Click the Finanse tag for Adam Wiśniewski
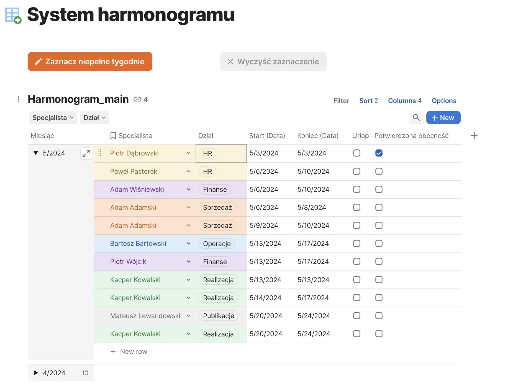 pos(215,189)
